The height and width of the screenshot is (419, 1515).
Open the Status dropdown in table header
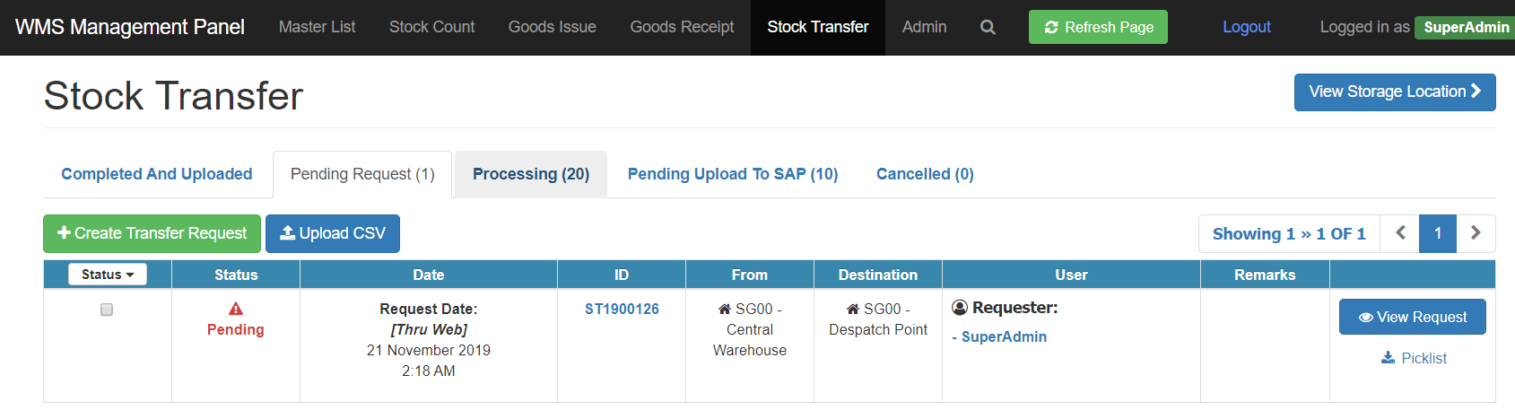click(108, 275)
